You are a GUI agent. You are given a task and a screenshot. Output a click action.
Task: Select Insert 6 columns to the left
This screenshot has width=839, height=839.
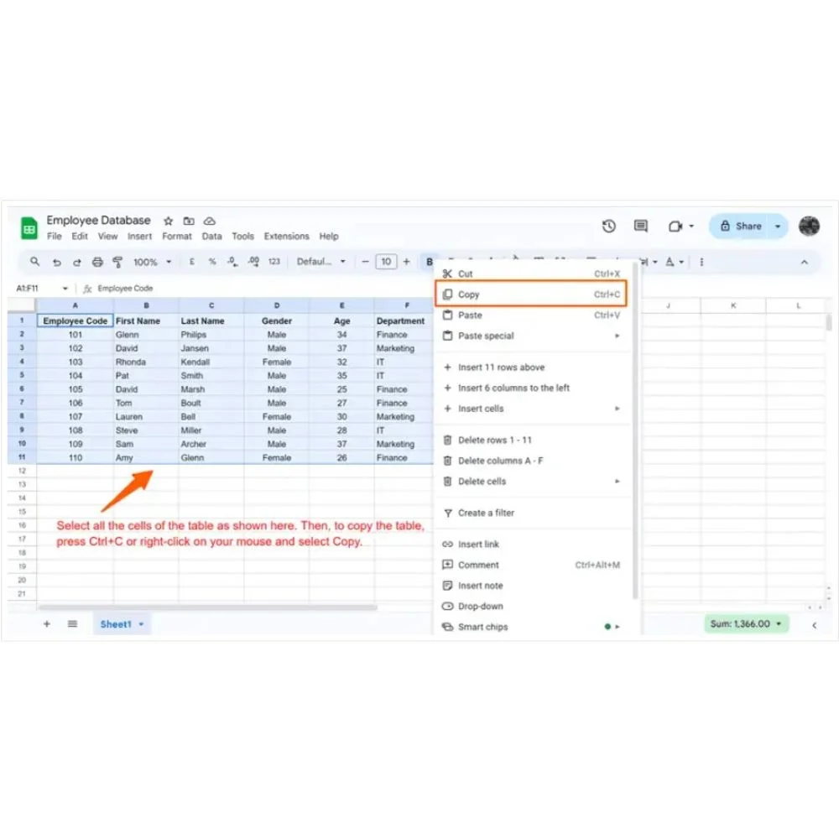click(531, 388)
